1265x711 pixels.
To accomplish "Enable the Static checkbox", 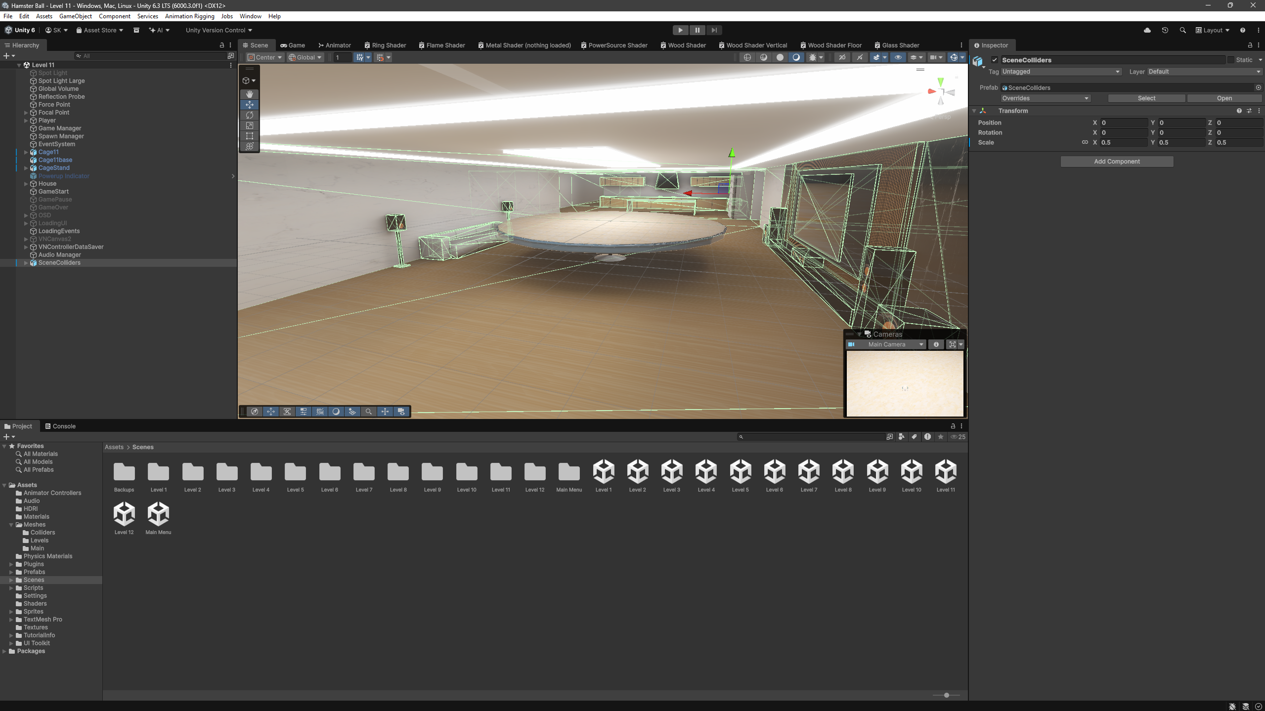I will [x=1230, y=60].
